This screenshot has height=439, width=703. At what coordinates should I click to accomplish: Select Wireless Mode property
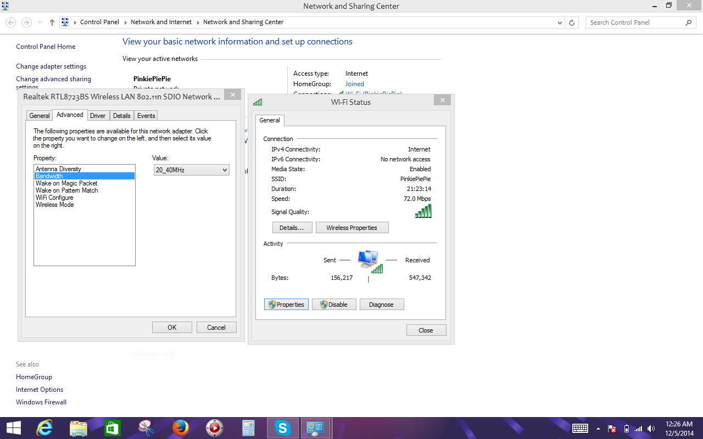coord(85,205)
